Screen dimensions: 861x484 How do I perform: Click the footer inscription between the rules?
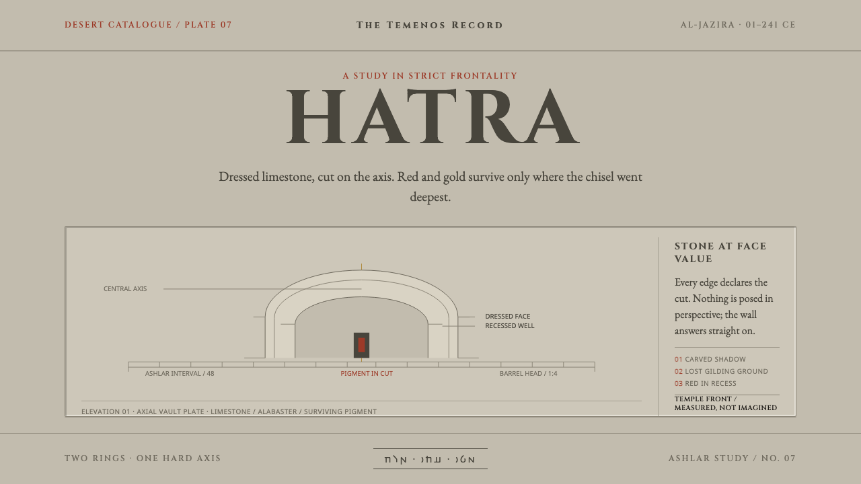click(x=430, y=460)
